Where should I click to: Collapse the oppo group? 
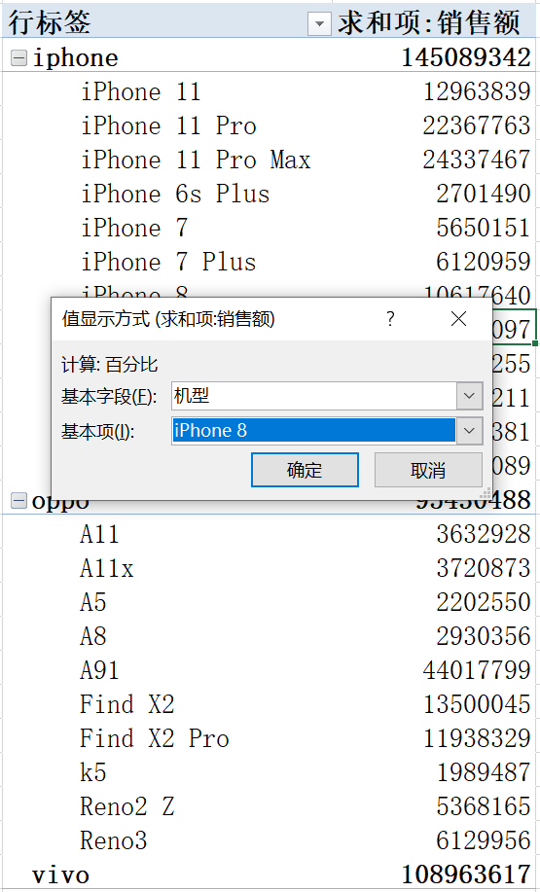[18, 501]
